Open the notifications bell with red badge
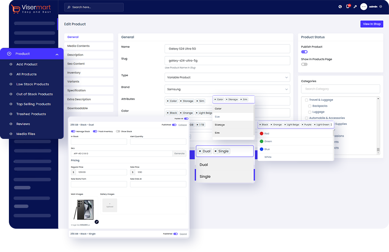The width and height of the screenshot is (389, 252). [x=348, y=6]
